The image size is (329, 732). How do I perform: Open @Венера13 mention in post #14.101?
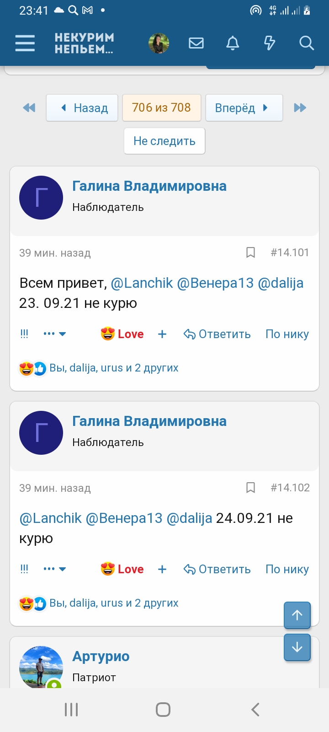215,283
